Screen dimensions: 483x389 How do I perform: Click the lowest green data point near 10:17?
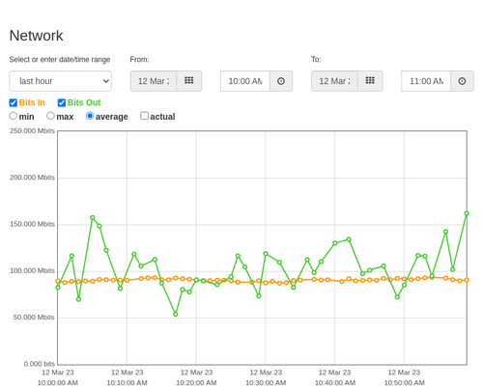click(x=176, y=315)
